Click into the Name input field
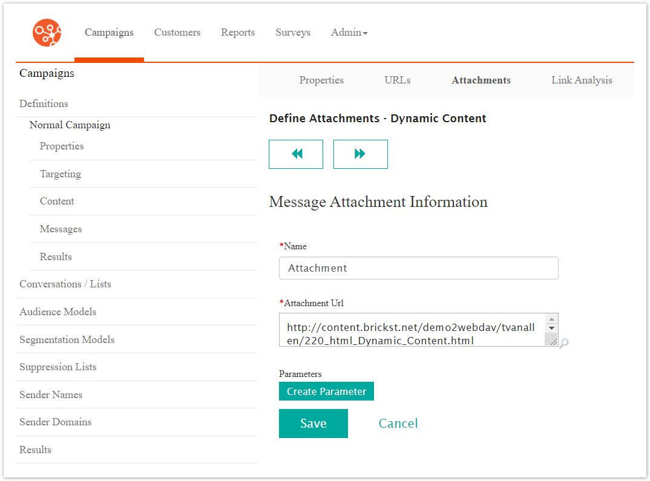650x481 pixels. [x=419, y=268]
